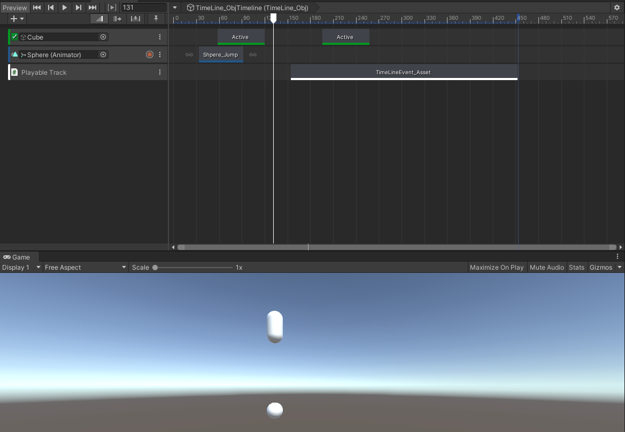This screenshot has width=625, height=432.
Task: Open Sphere track options menu
Action: [x=160, y=54]
